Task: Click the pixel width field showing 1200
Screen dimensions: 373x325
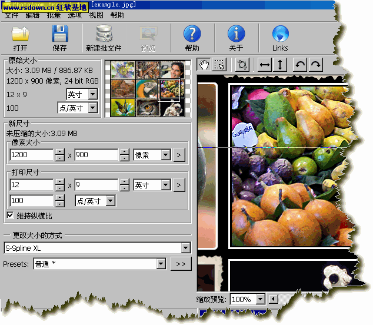Action: tap(32, 155)
